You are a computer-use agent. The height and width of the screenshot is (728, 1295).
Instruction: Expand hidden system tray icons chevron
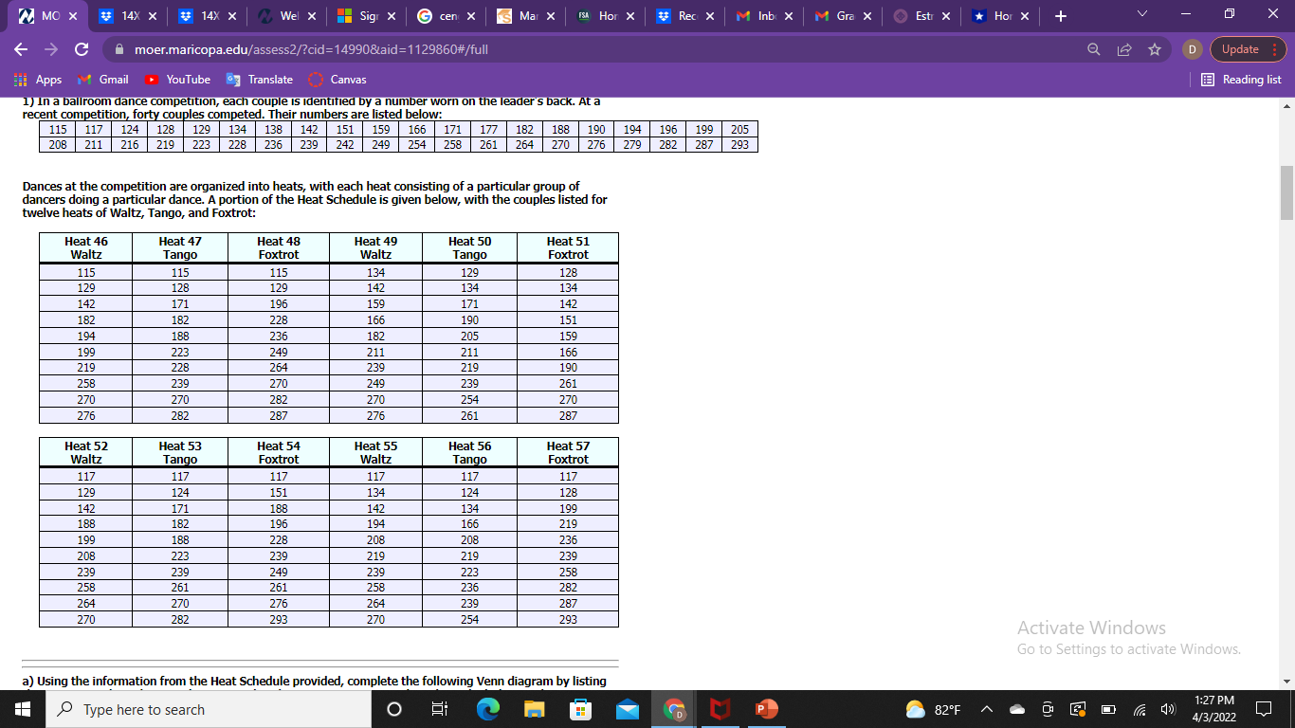pyautogui.click(x=986, y=709)
